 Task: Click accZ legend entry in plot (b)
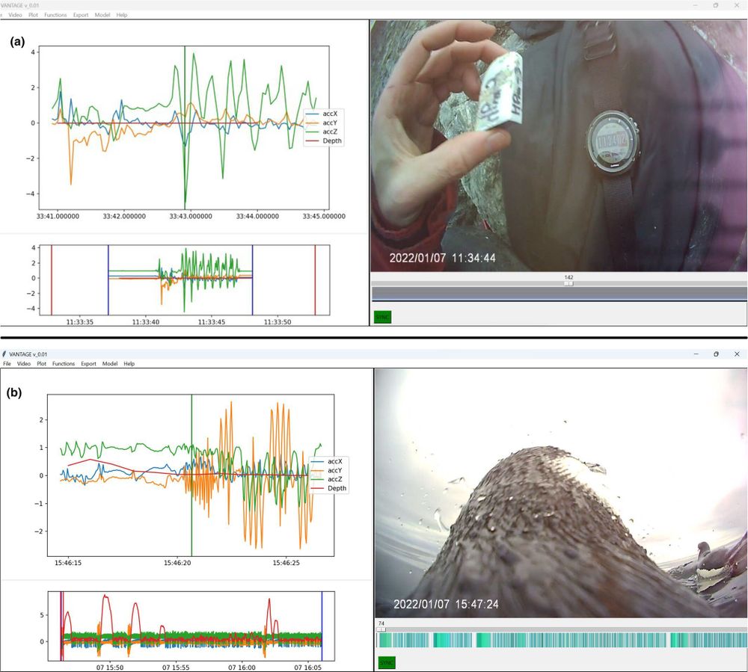tap(327, 479)
